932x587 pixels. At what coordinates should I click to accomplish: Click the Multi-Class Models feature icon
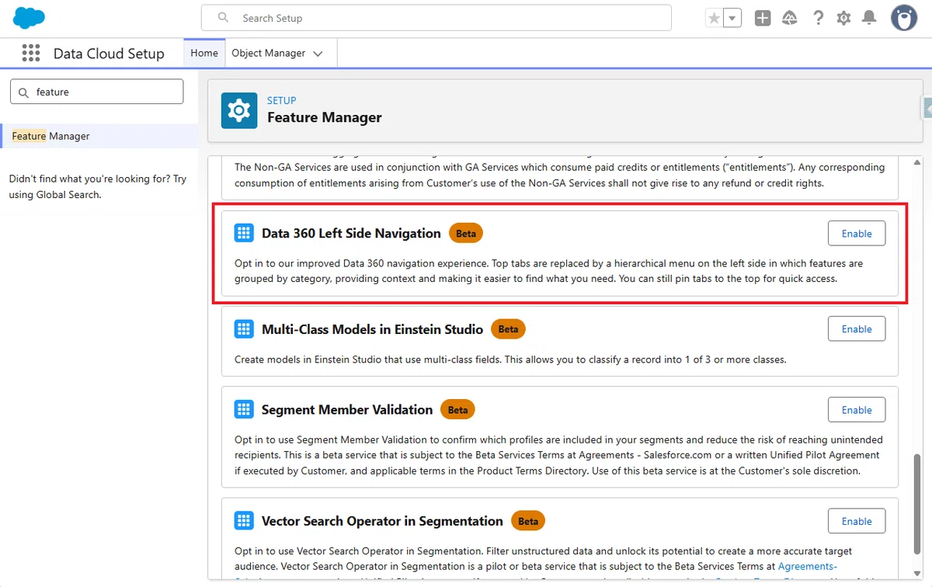tap(244, 329)
